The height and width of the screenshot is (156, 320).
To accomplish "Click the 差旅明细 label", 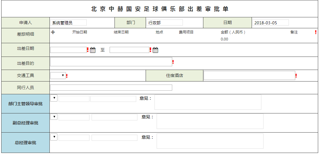I will click(x=26, y=34).
